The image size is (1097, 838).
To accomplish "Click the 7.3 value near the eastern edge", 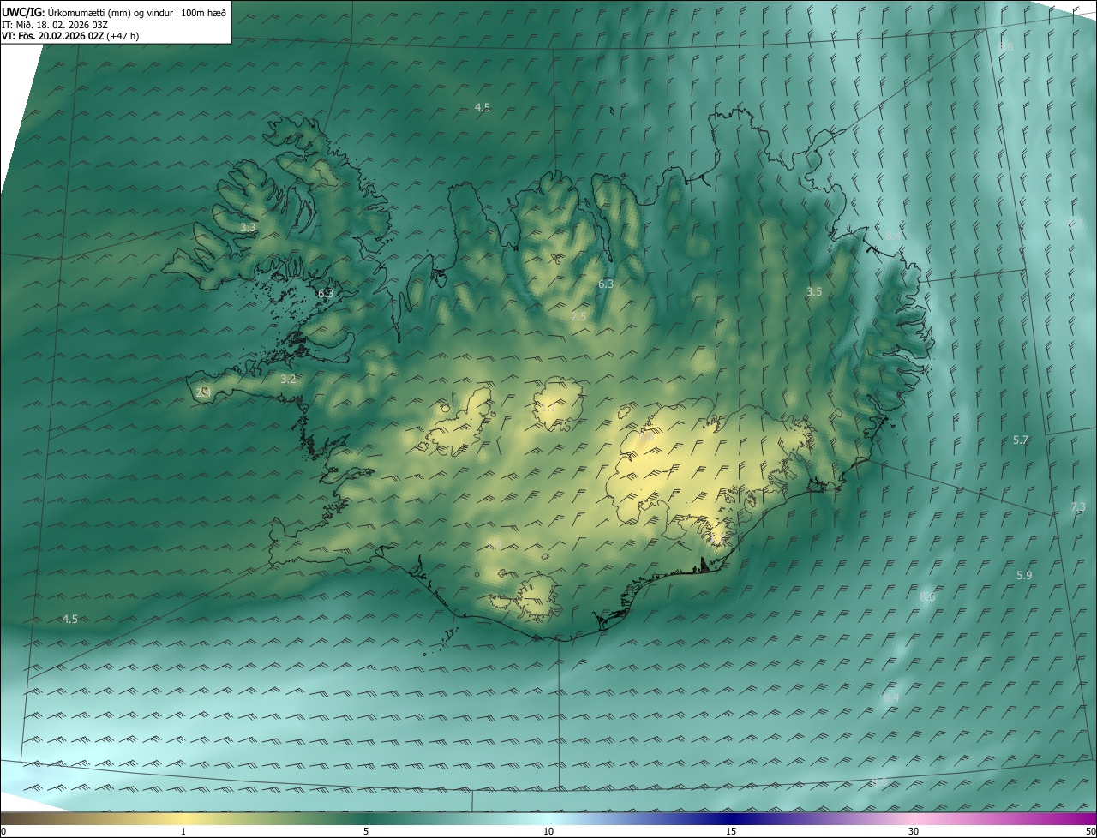I will pyautogui.click(x=1078, y=507).
